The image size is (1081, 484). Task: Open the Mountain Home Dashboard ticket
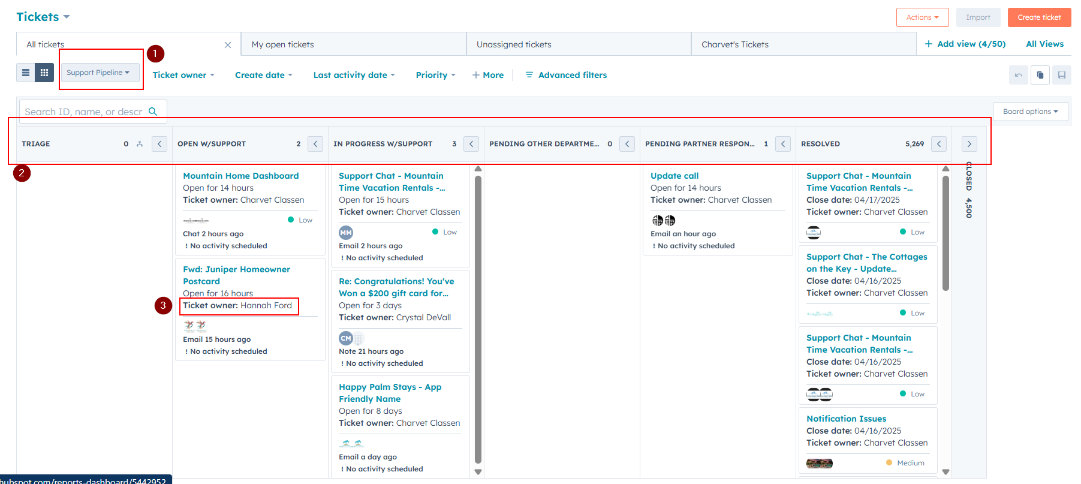(x=240, y=176)
